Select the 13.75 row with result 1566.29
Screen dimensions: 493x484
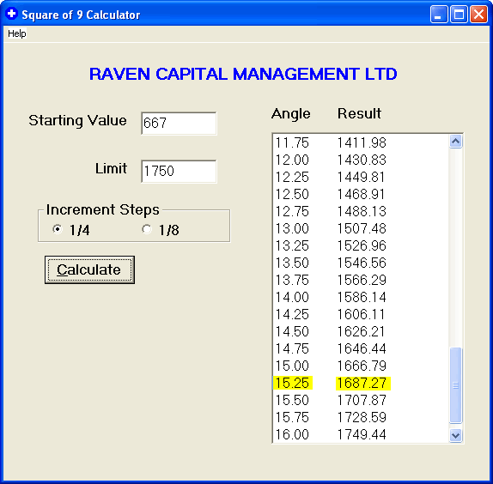point(361,280)
